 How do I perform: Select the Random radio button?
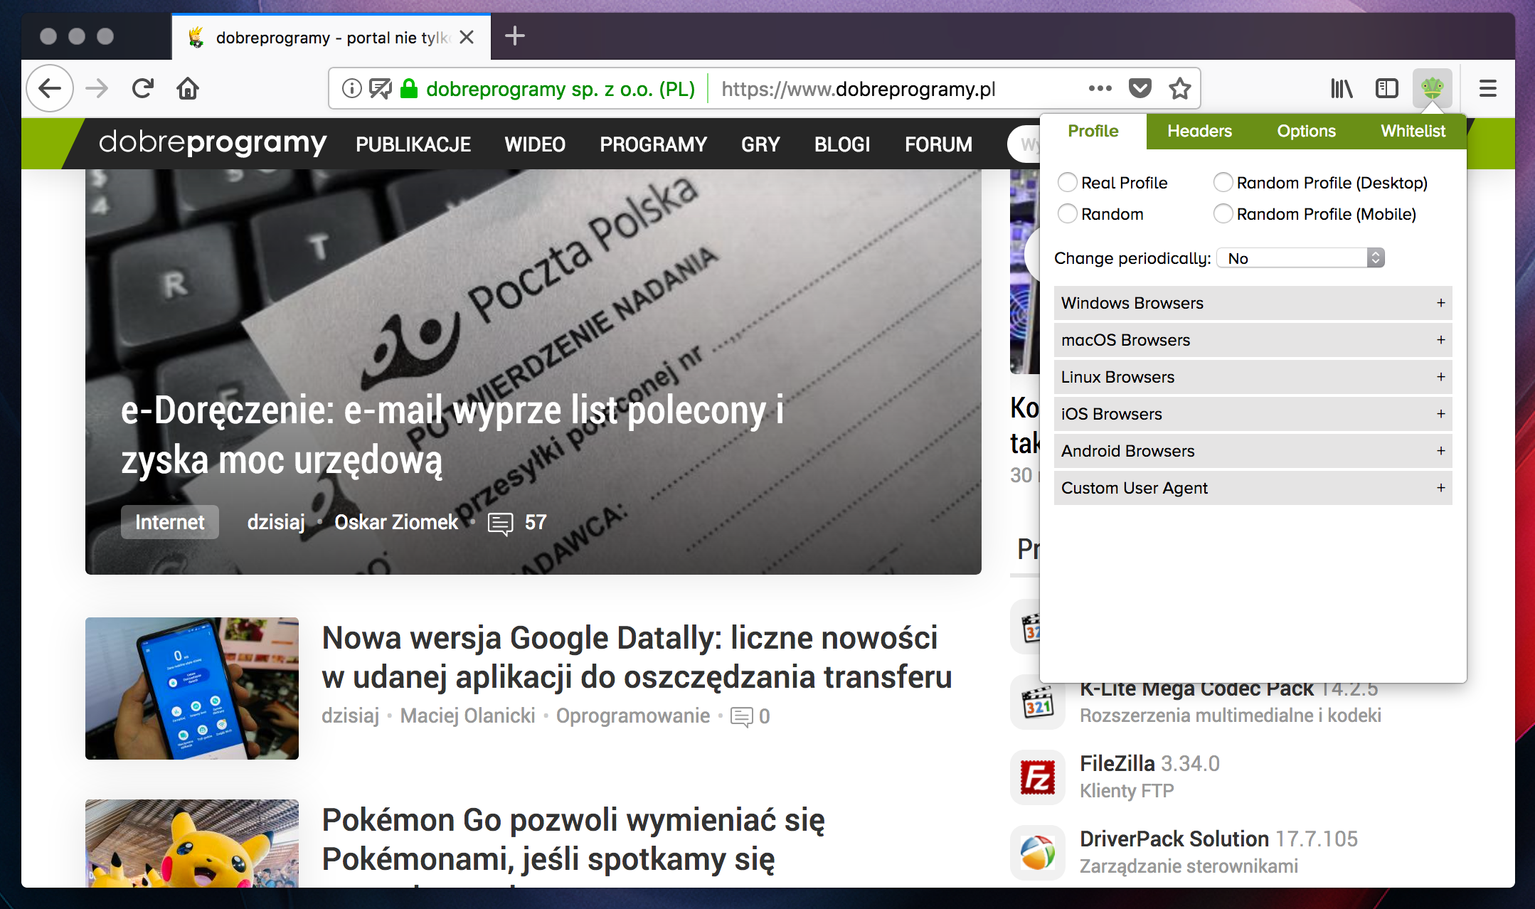[x=1068, y=214]
